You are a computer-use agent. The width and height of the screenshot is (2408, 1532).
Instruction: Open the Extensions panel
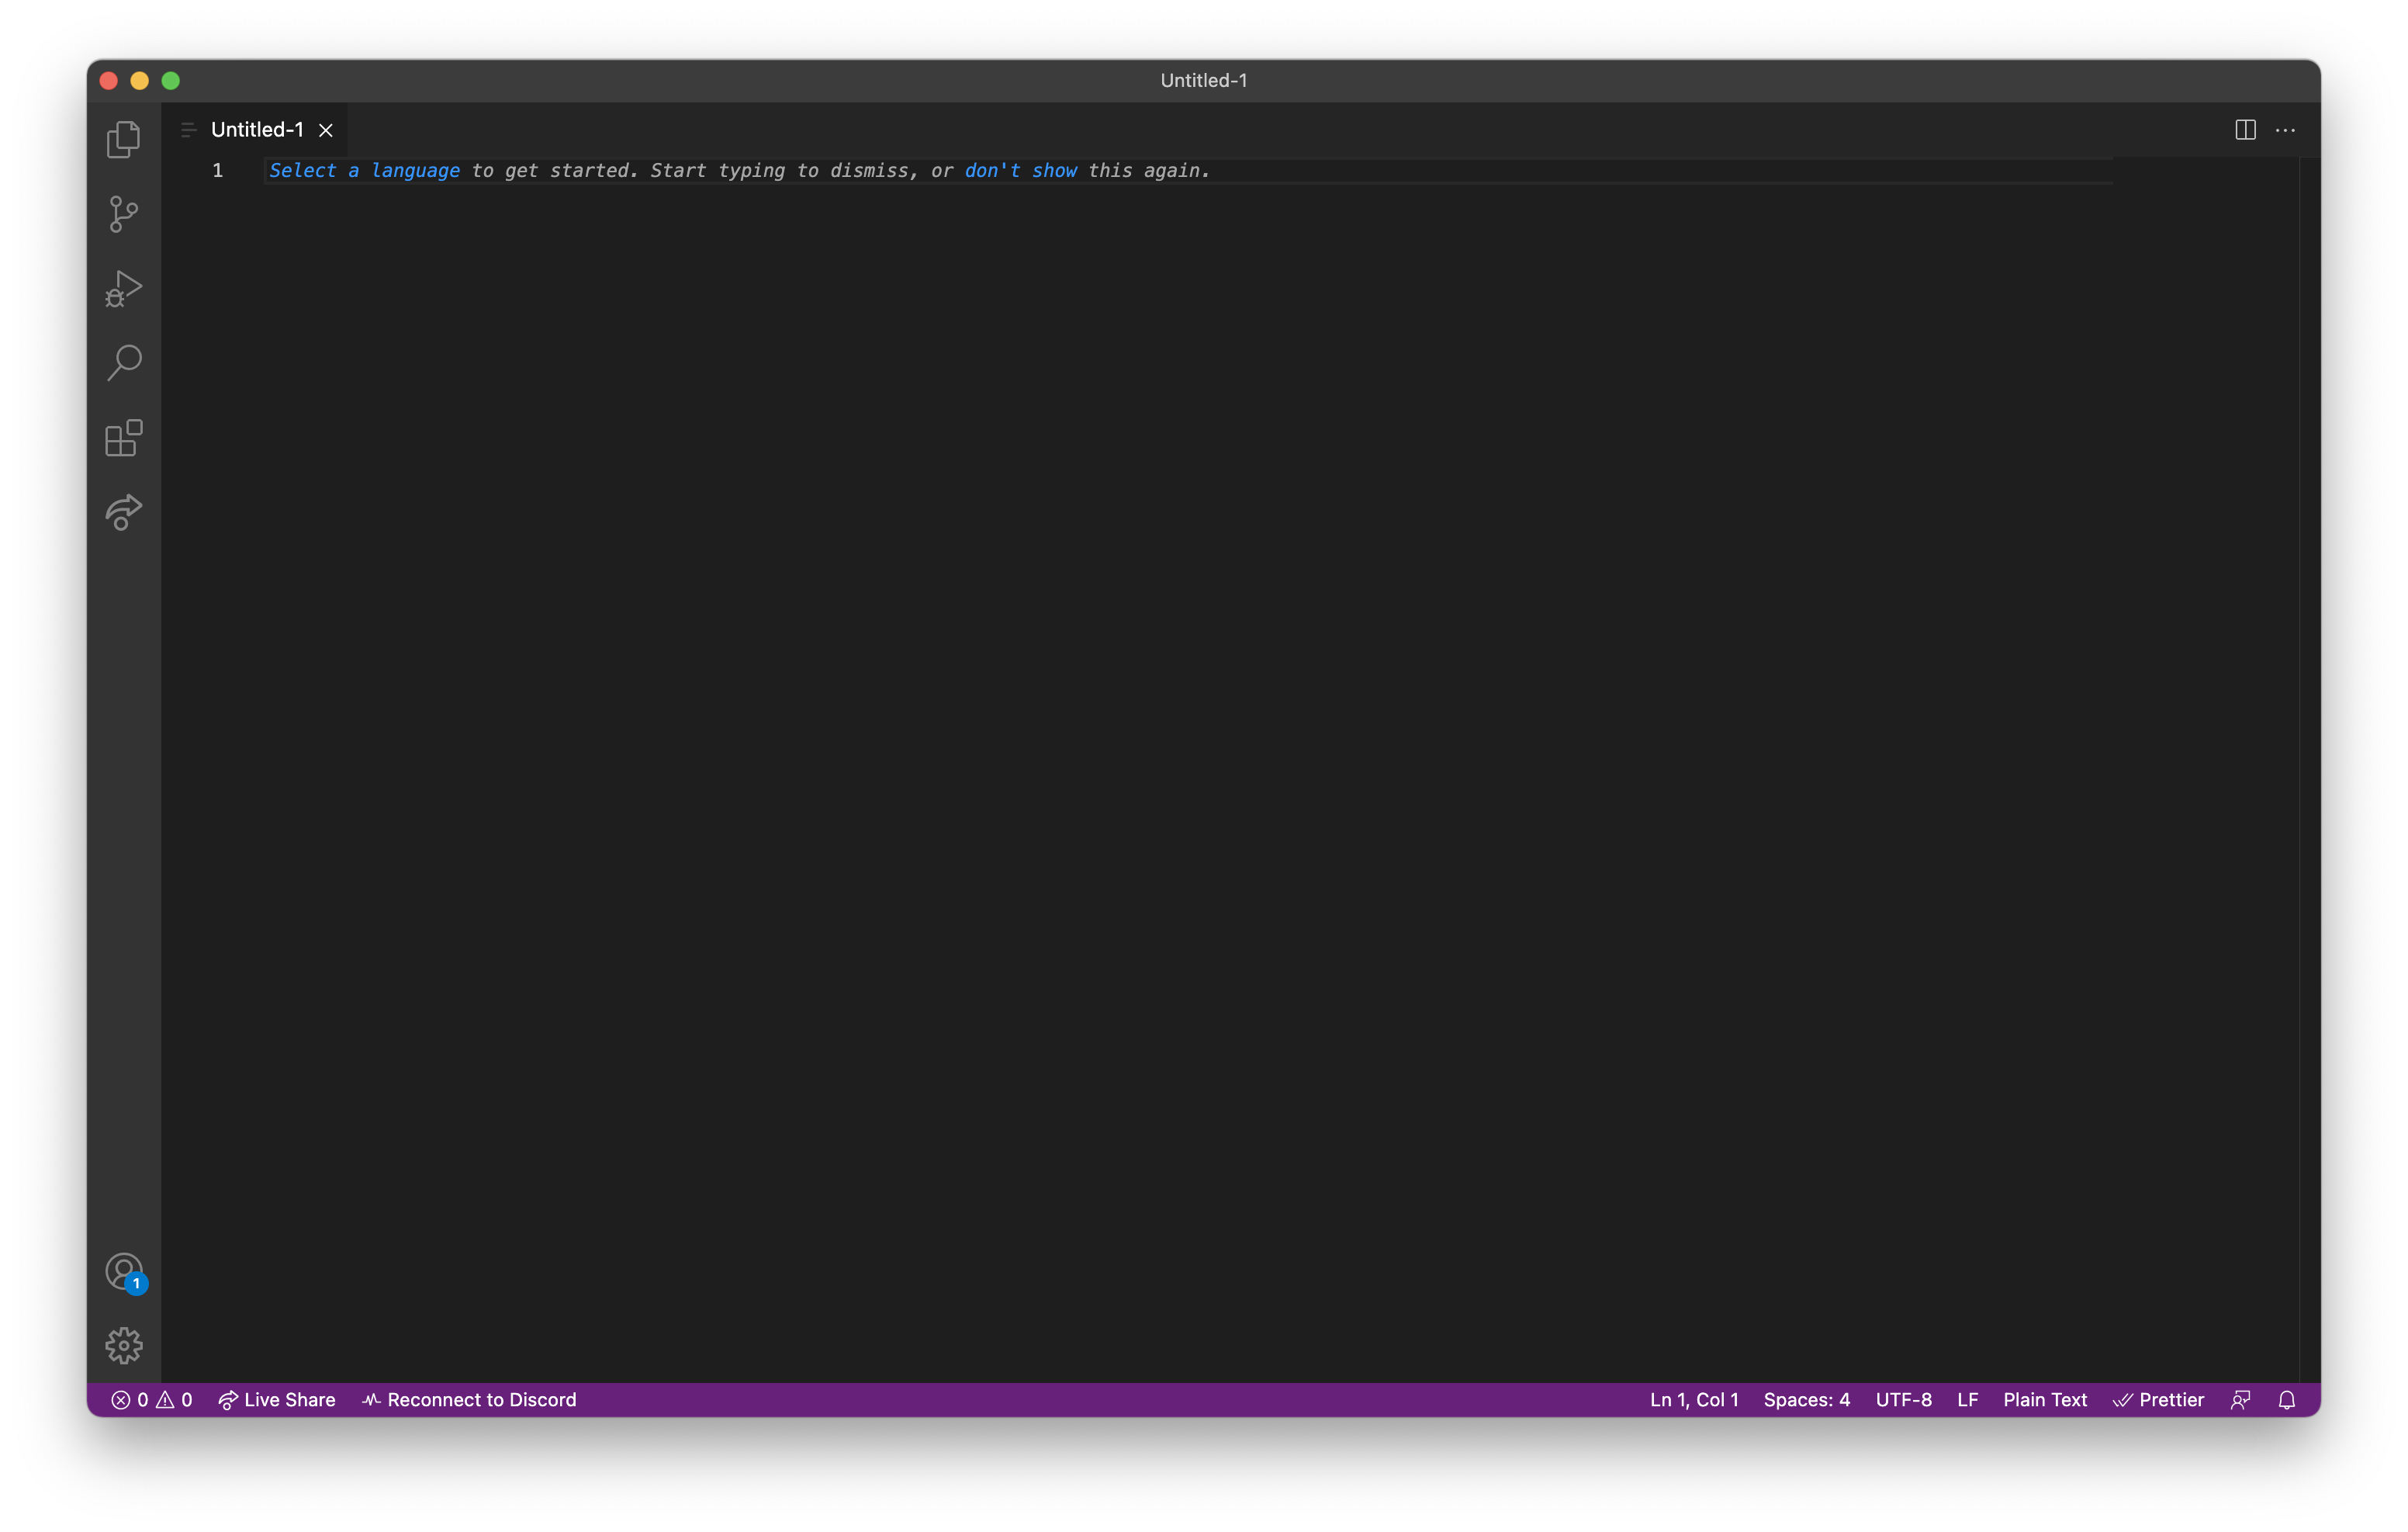123,437
